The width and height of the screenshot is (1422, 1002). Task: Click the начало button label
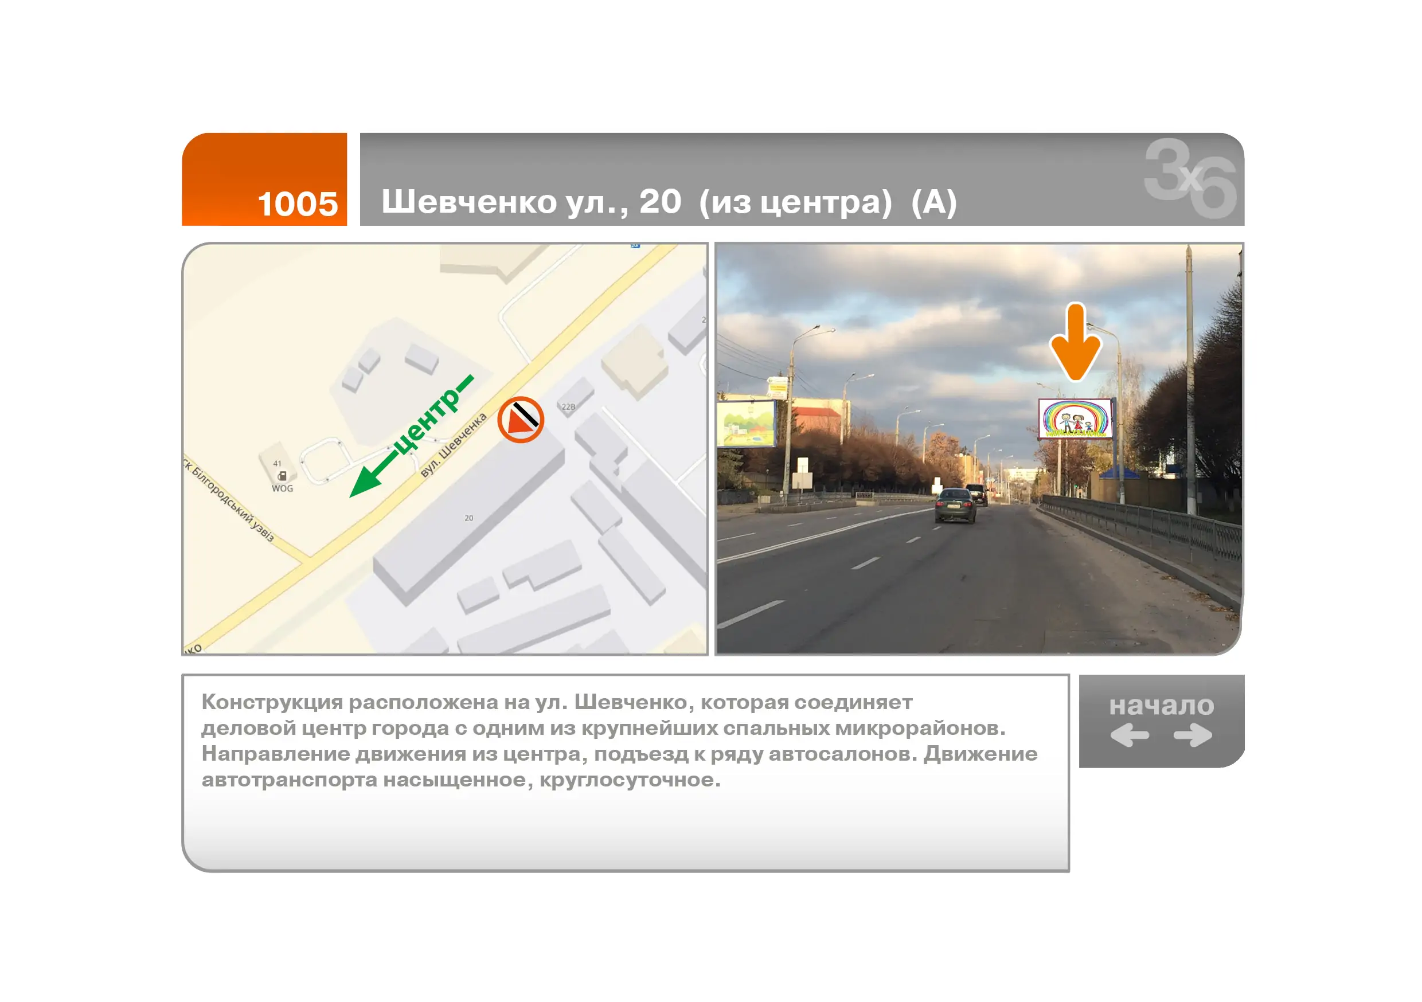click(1161, 706)
